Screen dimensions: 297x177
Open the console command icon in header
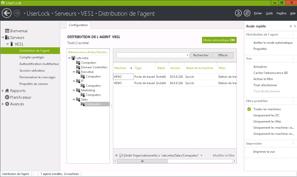[x=238, y=13]
